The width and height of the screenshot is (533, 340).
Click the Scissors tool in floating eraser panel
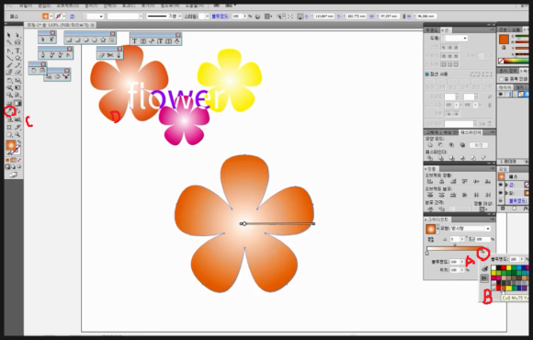click(109, 55)
